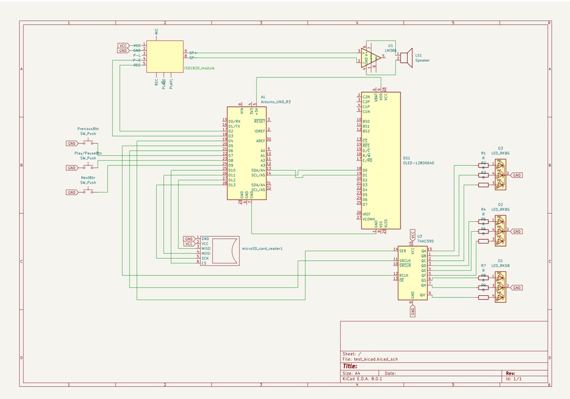
Task: Click GND flag beside NextBtn switch
Action: [x=72, y=192]
